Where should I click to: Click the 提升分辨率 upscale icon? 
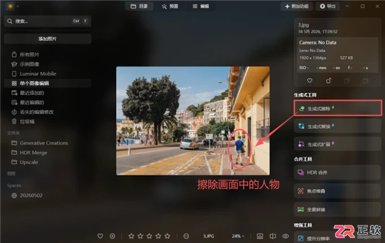pos(301,238)
